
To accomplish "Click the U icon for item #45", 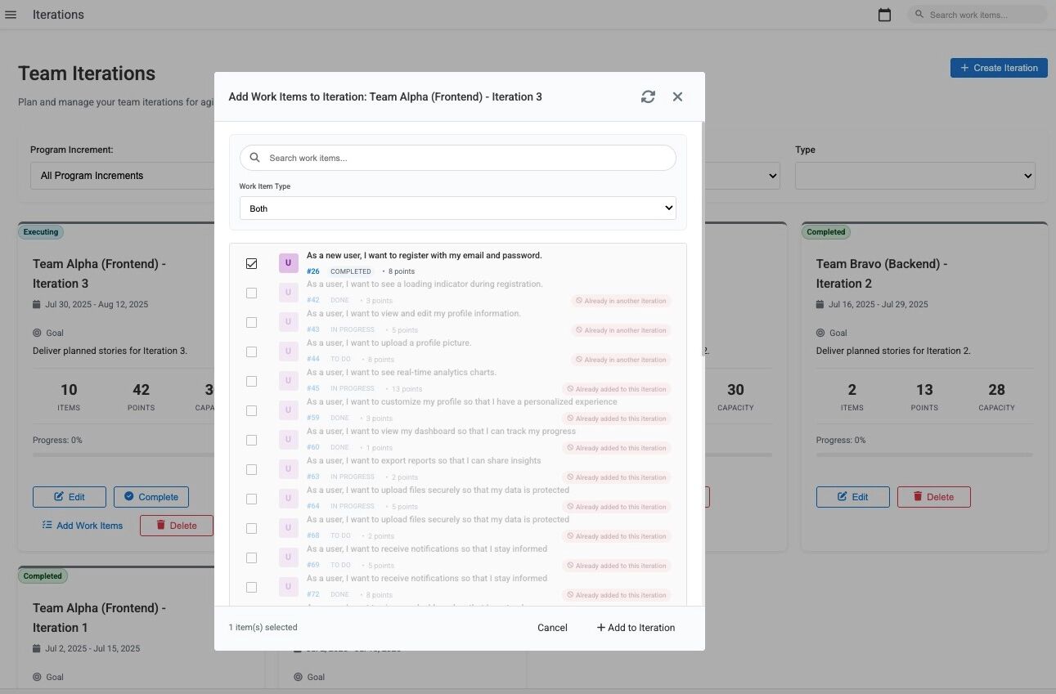I will [x=288, y=381].
